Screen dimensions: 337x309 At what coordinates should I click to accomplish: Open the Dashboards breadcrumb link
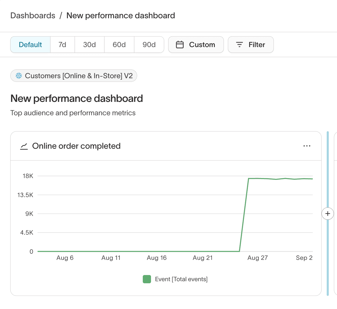pos(33,15)
